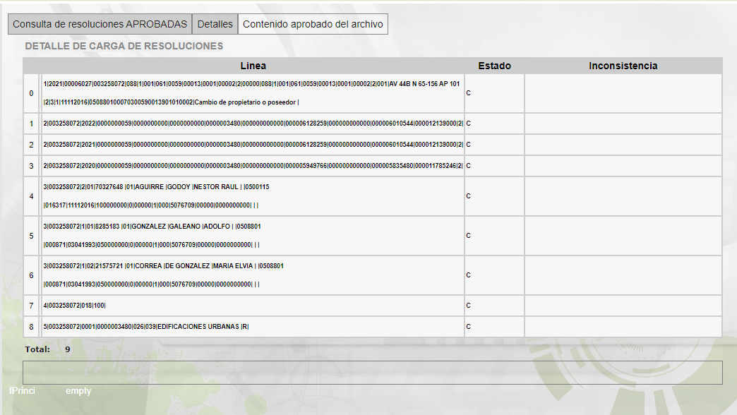Viewport: 737px width, 415px height.
Task: Click the empty box below the total
Action: (372, 373)
